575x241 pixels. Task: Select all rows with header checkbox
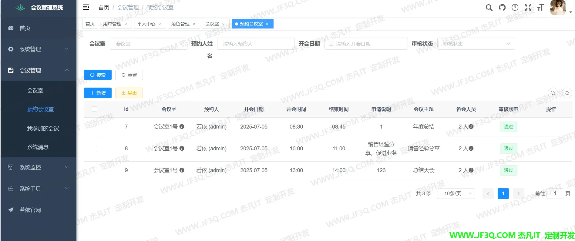[95, 109]
